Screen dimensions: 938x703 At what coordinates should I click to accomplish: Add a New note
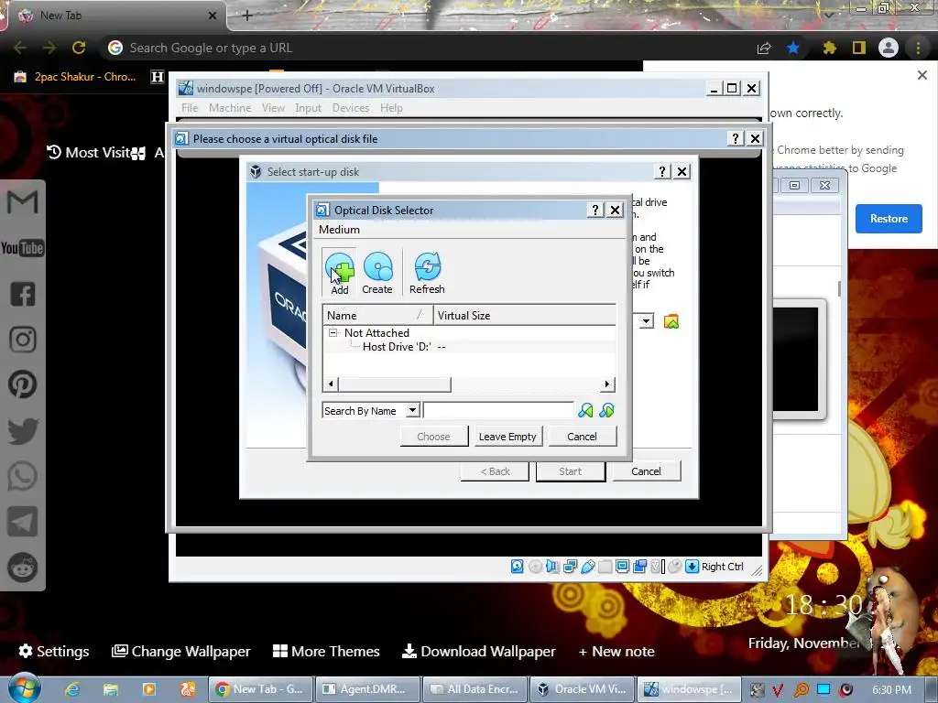(616, 651)
